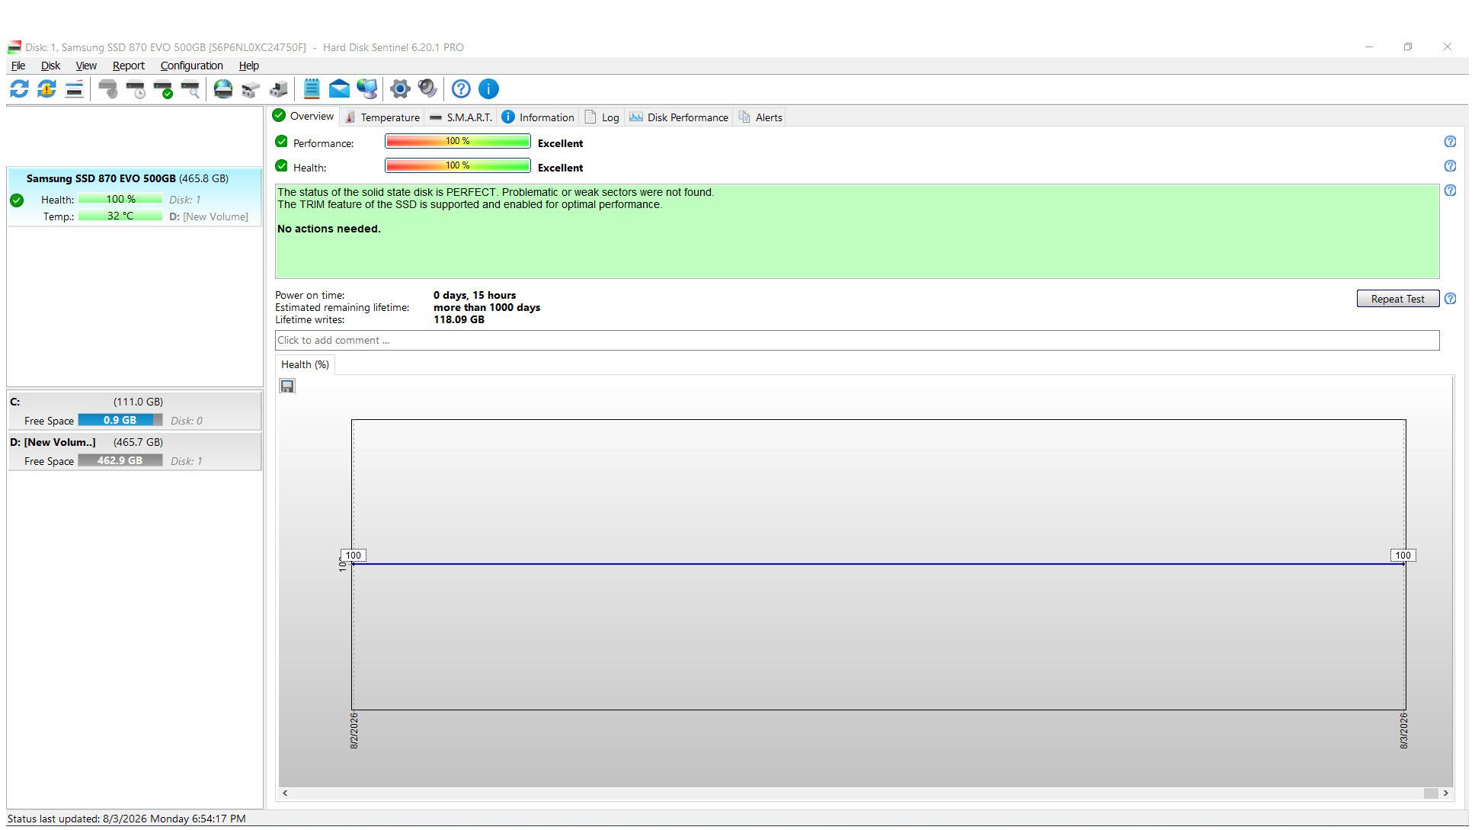Click the help icon beside the Health row
Image resolution: width=1475 pixels, height=830 pixels.
[1450, 166]
